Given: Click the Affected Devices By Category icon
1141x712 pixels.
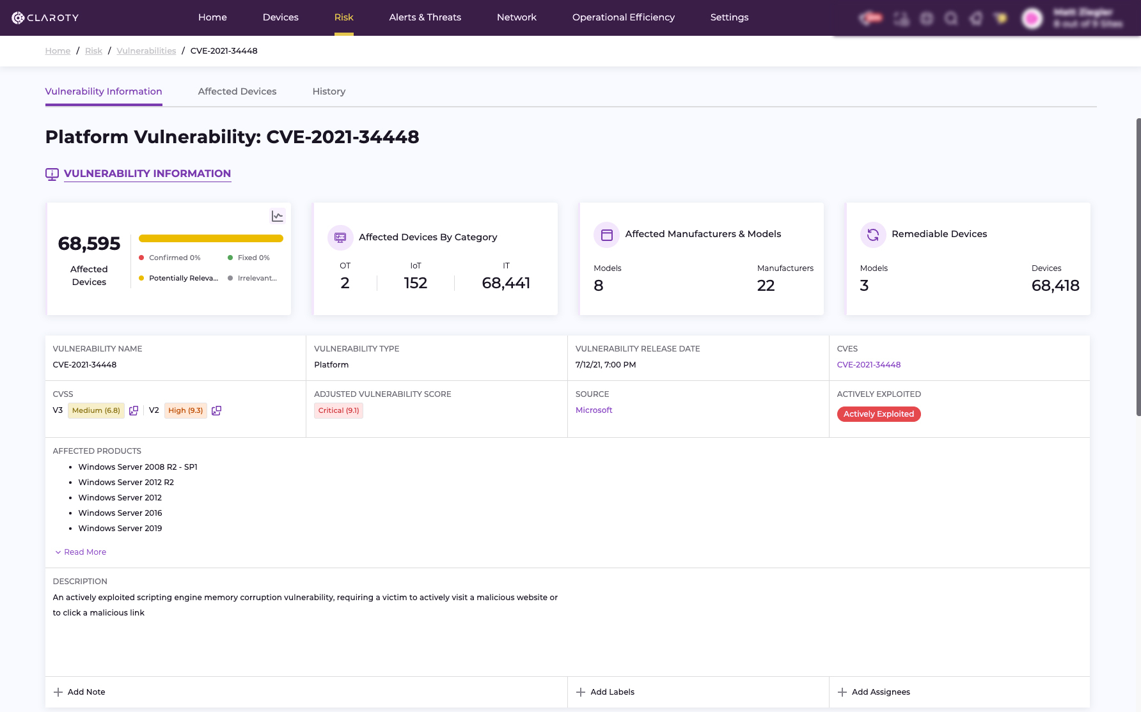Looking at the screenshot, I should tap(340, 237).
